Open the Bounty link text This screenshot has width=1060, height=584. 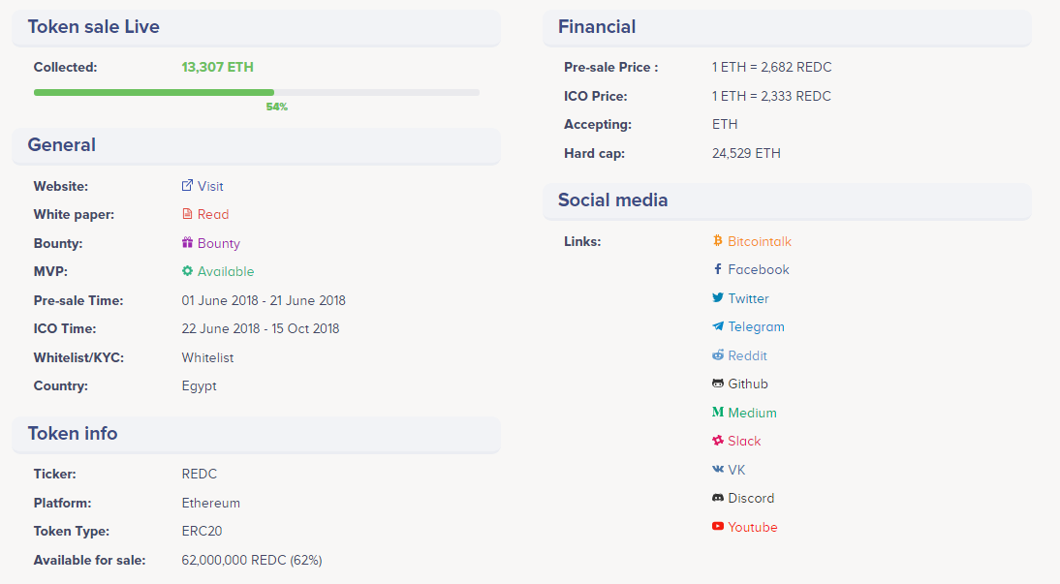218,243
